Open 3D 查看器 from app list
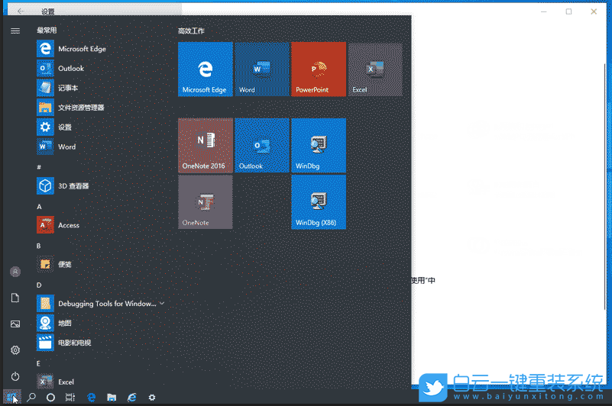Image resolution: width=612 pixels, height=406 pixels. 74,186
